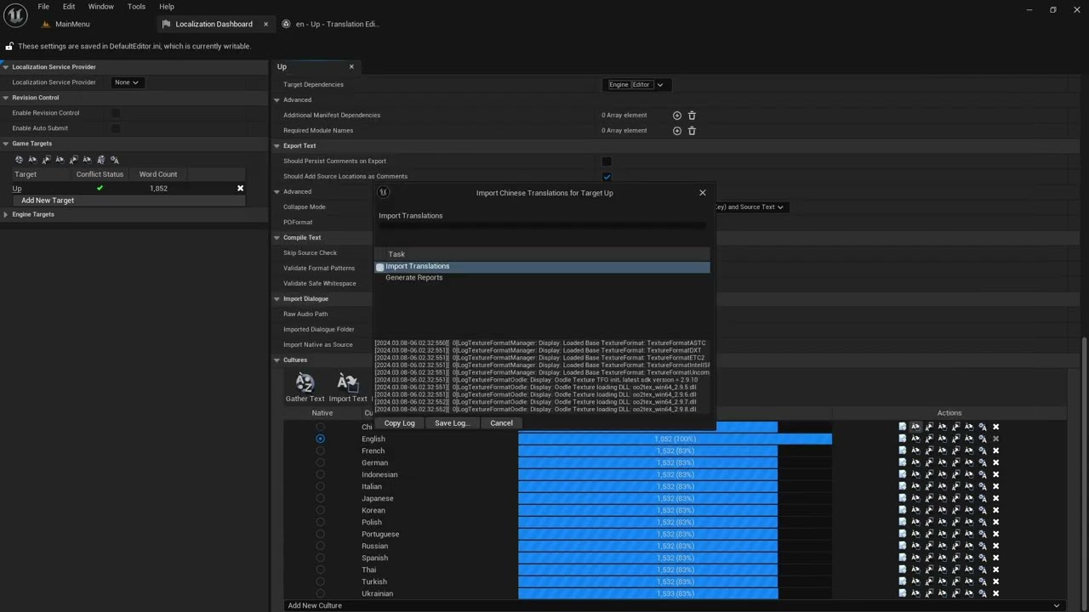This screenshot has width=1089, height=612.
Task: Click the Copy Log button
Action: point(400,423)
